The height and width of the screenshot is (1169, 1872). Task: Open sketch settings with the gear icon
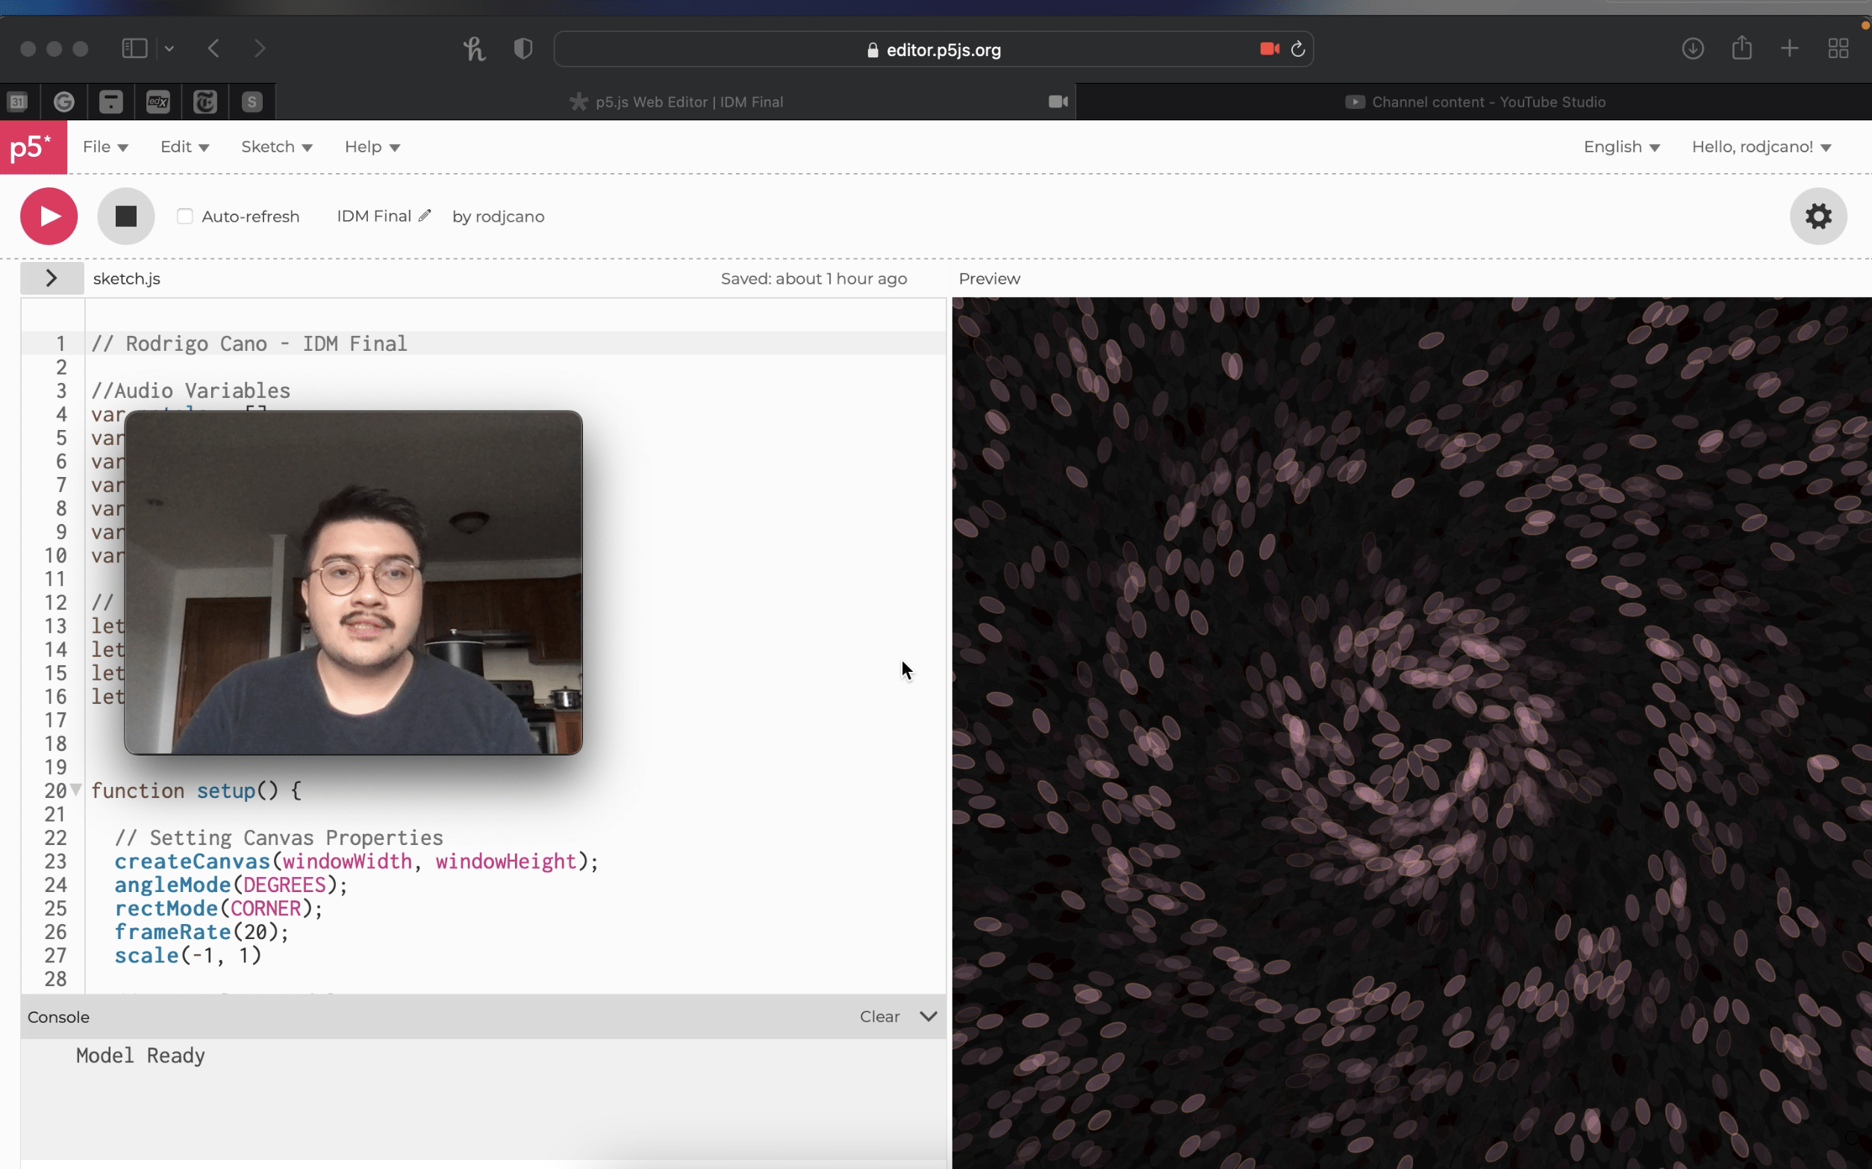[x=1818, y=216]
